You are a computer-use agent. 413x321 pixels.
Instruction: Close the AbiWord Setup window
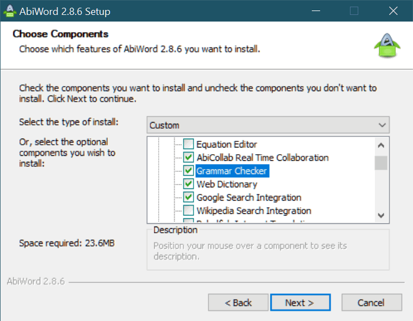click(x=393, y=11)
